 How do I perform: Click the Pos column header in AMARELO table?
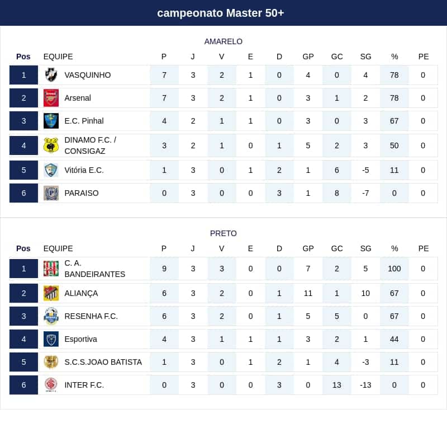(x=23, y=57)
